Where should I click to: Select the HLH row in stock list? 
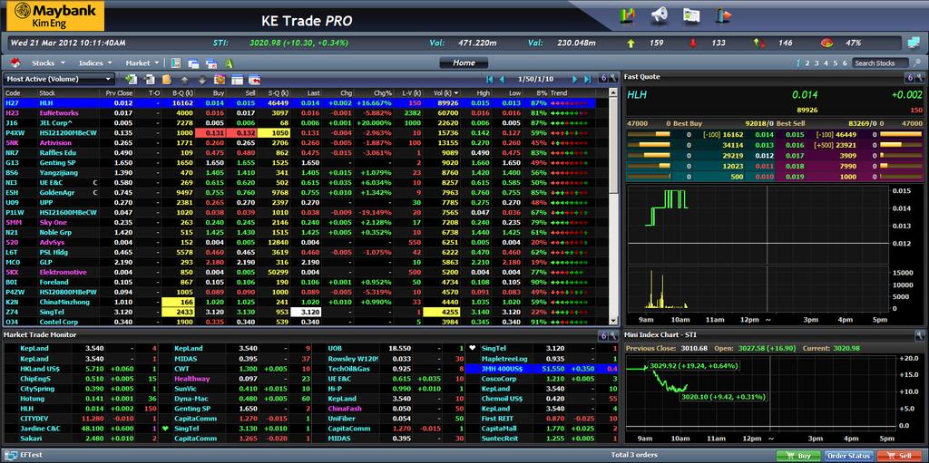(x=299, y=103)
